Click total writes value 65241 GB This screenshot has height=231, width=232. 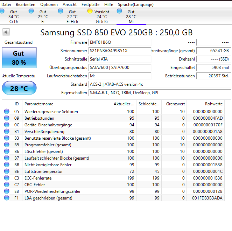[x=214, y=51]
